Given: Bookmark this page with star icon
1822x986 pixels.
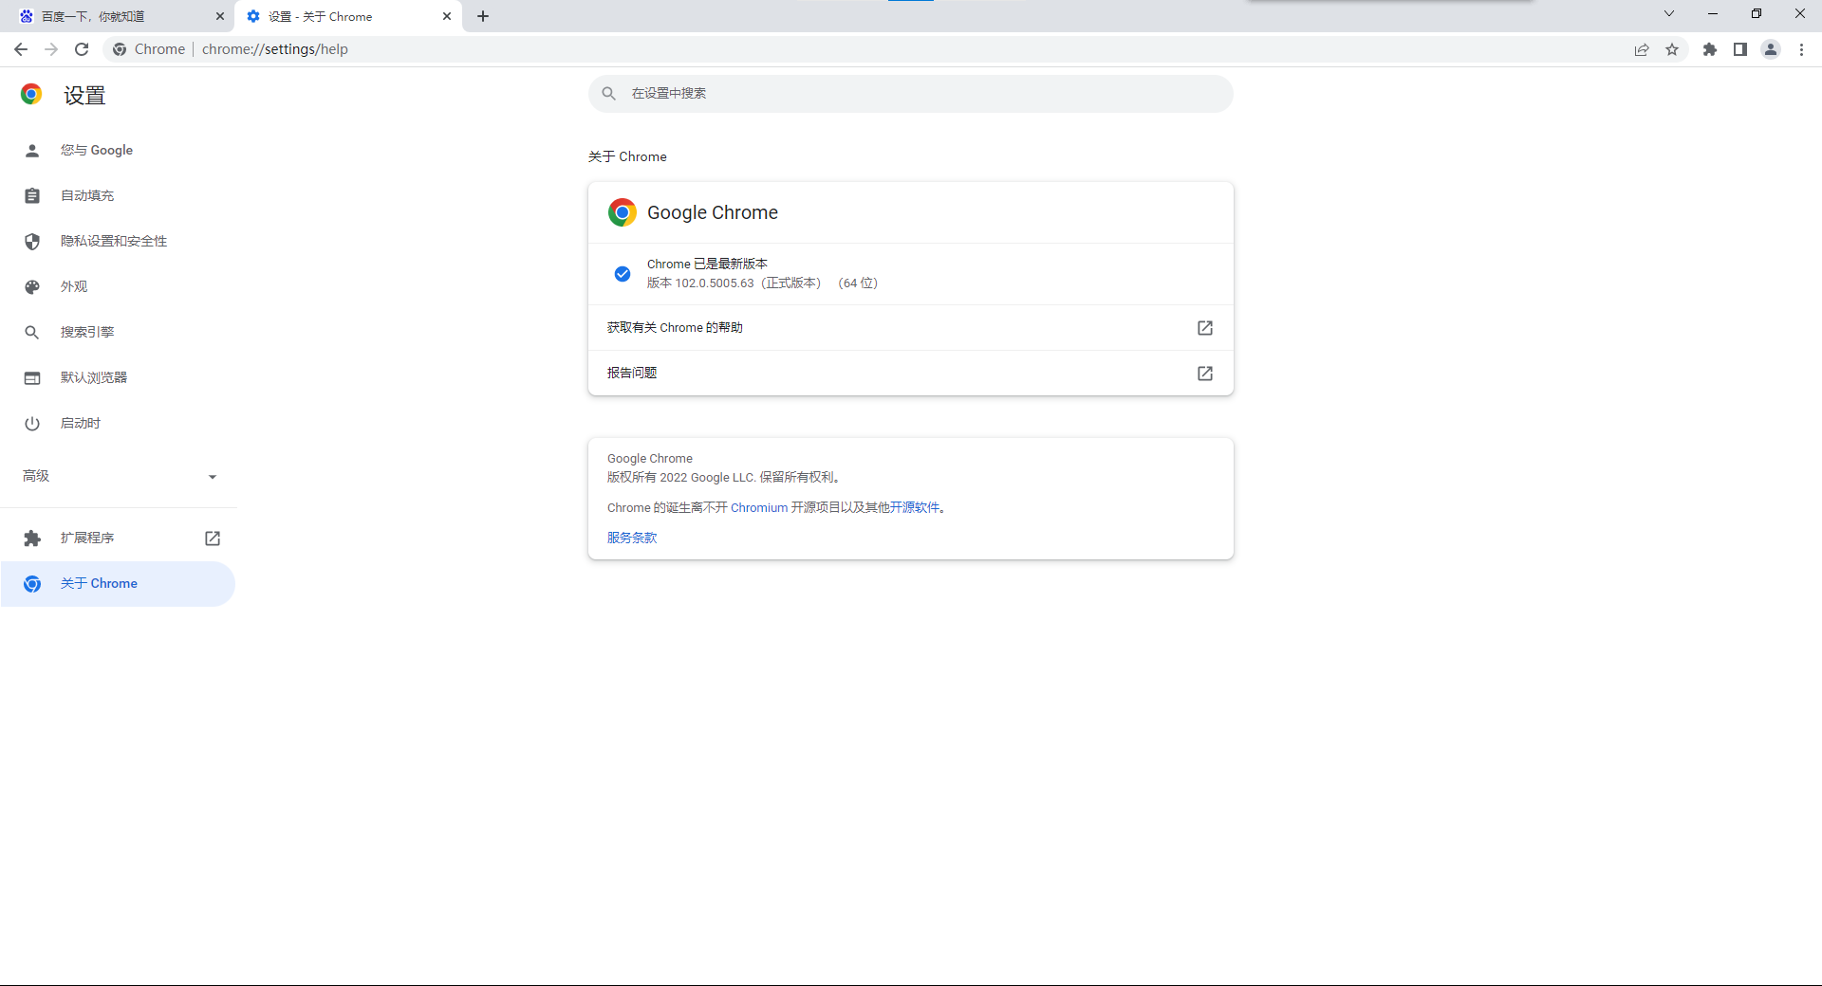Looking at the screenshot, I should tap(1672, 49).
